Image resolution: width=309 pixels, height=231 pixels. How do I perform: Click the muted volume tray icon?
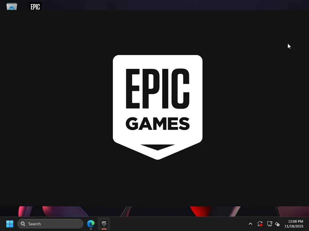coord(277,224)
